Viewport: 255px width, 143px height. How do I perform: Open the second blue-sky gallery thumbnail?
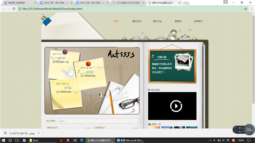(167, 127)
